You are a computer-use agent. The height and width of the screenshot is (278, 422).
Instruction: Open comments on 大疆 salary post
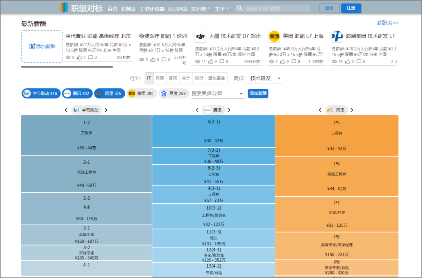222,61
